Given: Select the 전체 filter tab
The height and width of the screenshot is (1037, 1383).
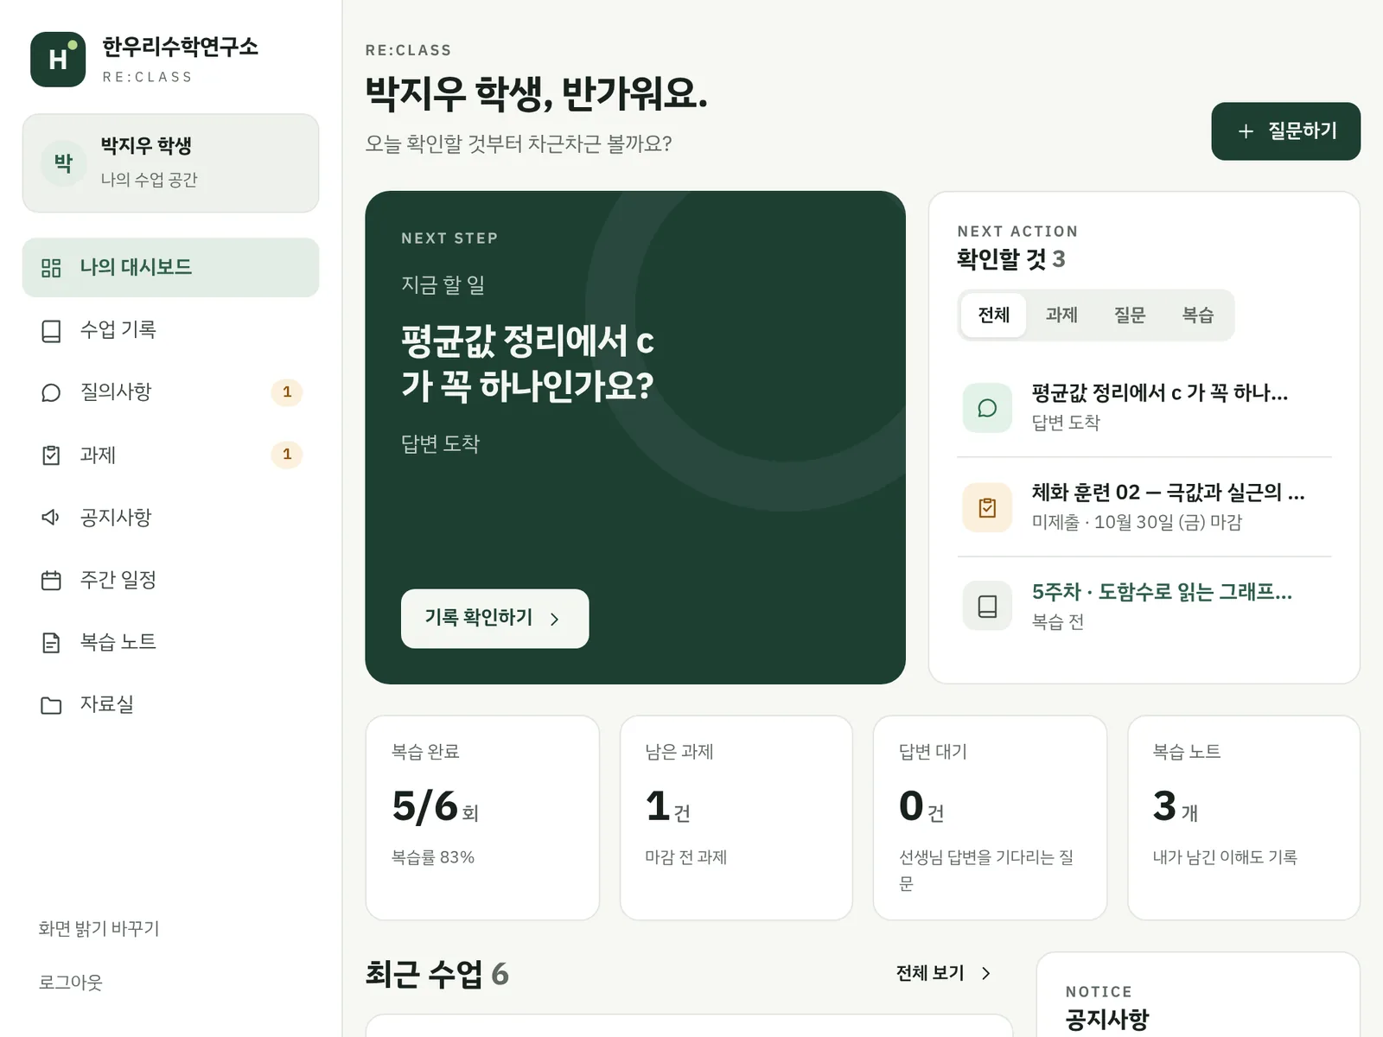Looking at the screenshot, I should pos(993,315).
